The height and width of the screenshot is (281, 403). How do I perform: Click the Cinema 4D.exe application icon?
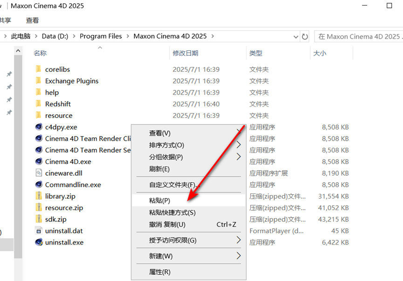39,161
